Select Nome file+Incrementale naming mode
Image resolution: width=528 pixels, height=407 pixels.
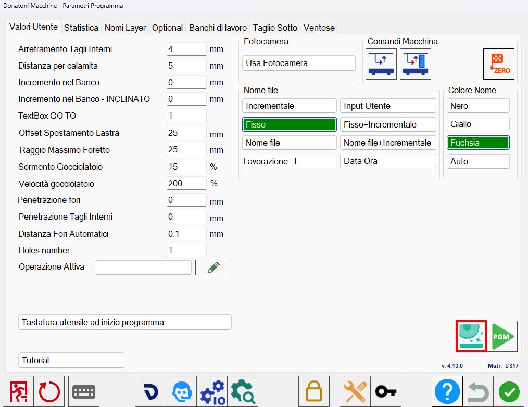pyautogui.click(x=388, y=143)
